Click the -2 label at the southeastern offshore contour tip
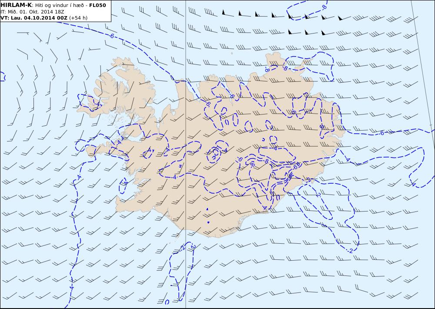This screenshot has height=309, width=435. coord(350,251)
